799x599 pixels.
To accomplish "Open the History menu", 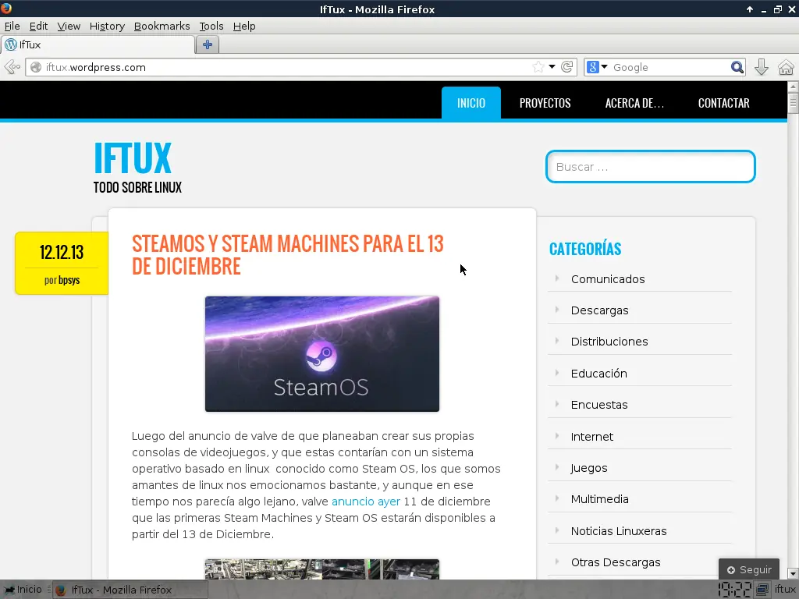I will tap(107, 26).
